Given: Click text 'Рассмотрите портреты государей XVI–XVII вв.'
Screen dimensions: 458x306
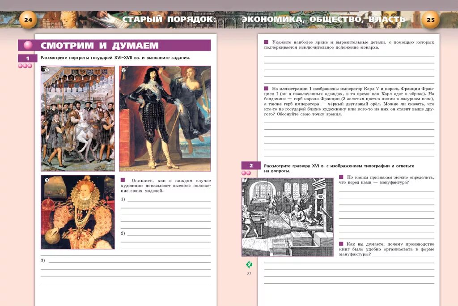Looking at the screenshot, I should (91, 58).
